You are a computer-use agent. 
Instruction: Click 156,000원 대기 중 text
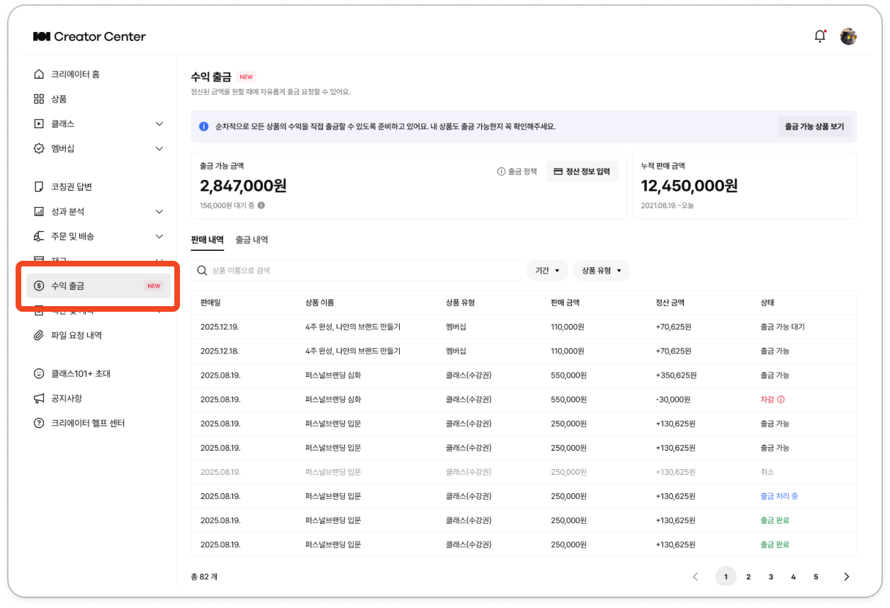227,206
